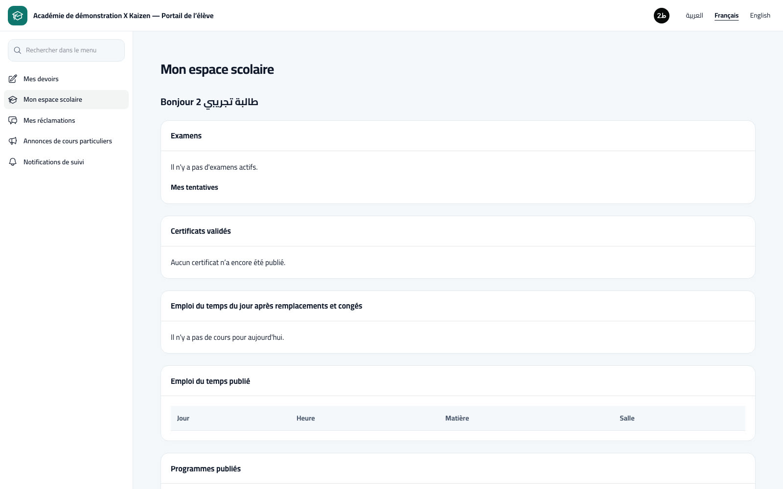
Task: Switch language to English
Action: coord(760,16)
